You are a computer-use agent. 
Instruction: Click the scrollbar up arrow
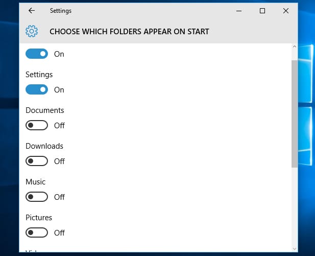click(x=295, y=46)
